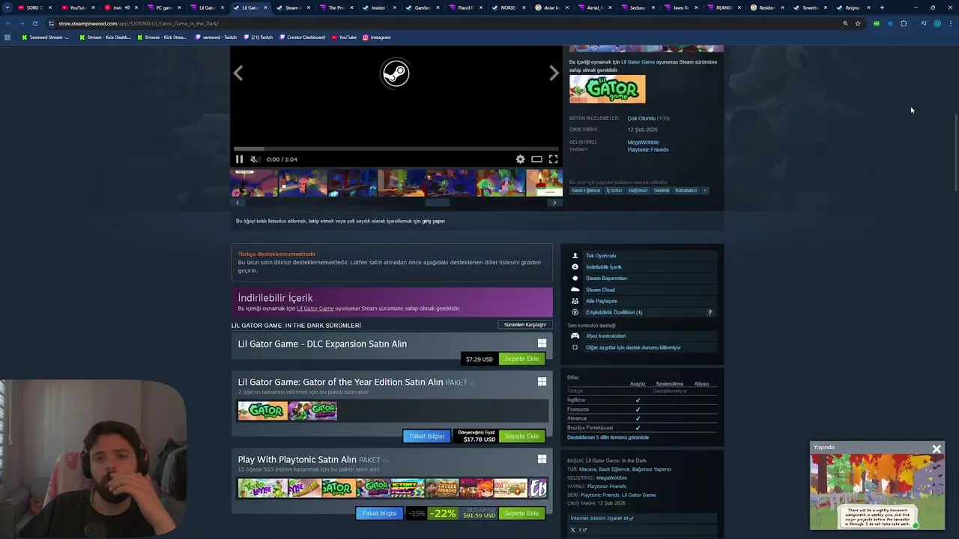Click the giriş yapın login link
Image resolution: width=959 pixels, height=539 pixels.
(433, 221)
